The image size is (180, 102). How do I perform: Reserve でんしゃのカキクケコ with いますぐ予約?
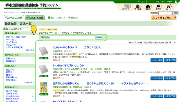pos(170,60)
